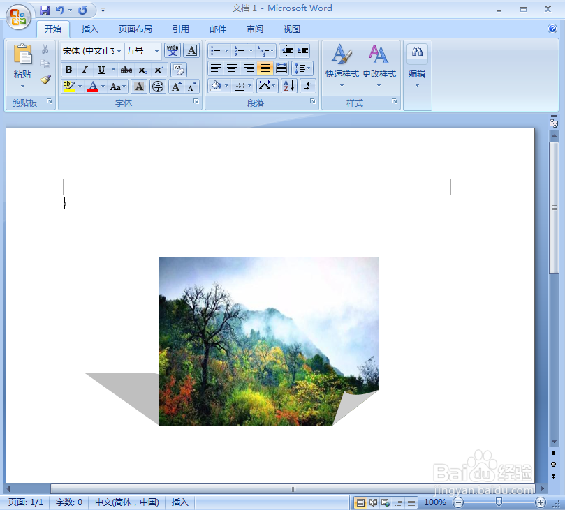Expand font color dropdown arrow
This screenshot has height=510, width=565.
pos(103,87)
